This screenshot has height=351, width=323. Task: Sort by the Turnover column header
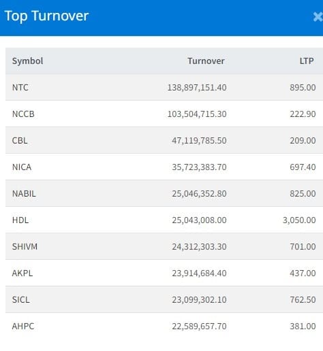point(206,61)
